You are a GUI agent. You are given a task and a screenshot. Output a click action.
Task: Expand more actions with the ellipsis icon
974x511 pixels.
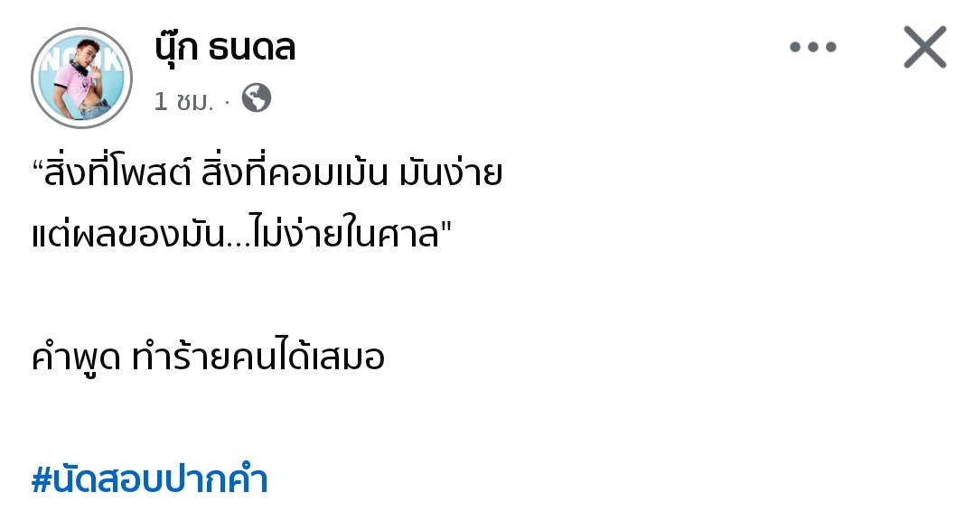click(813, 47)
